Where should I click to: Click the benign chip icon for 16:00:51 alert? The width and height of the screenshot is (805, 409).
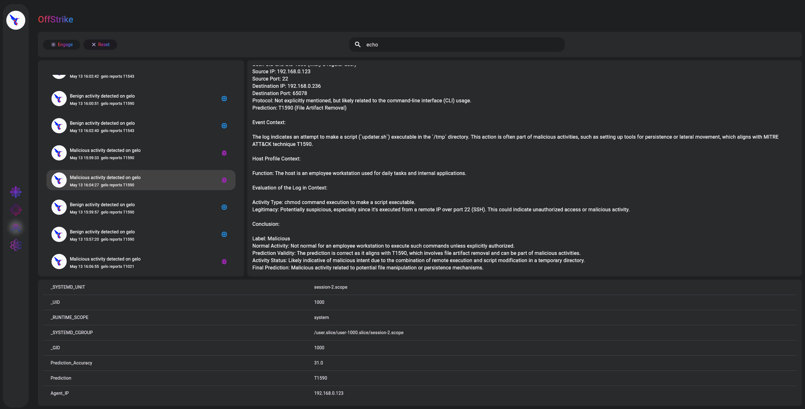[224, 99]
